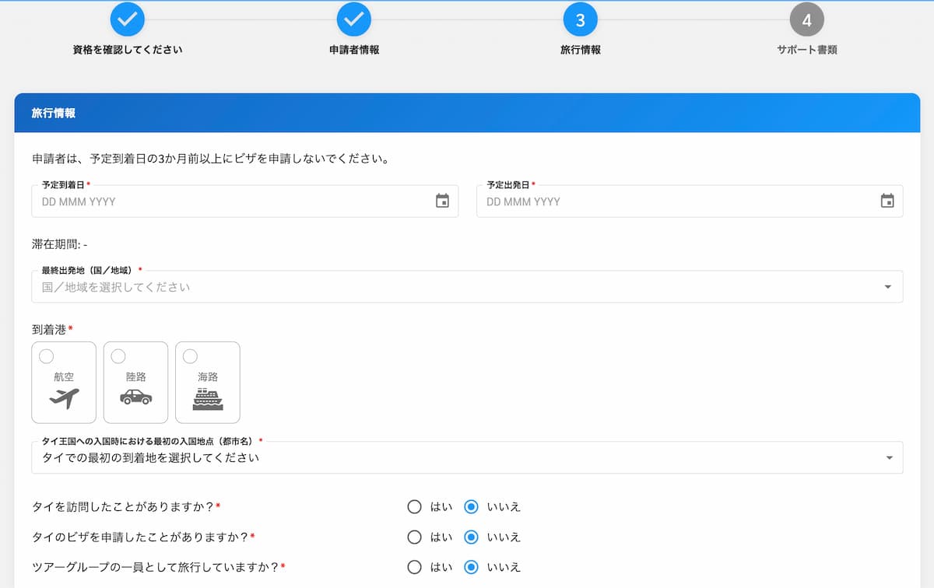The height and width of the screenshot is (588, 934).
Task: Choose はい for タイを訪問したことがありますか
Action: [415, 507]
